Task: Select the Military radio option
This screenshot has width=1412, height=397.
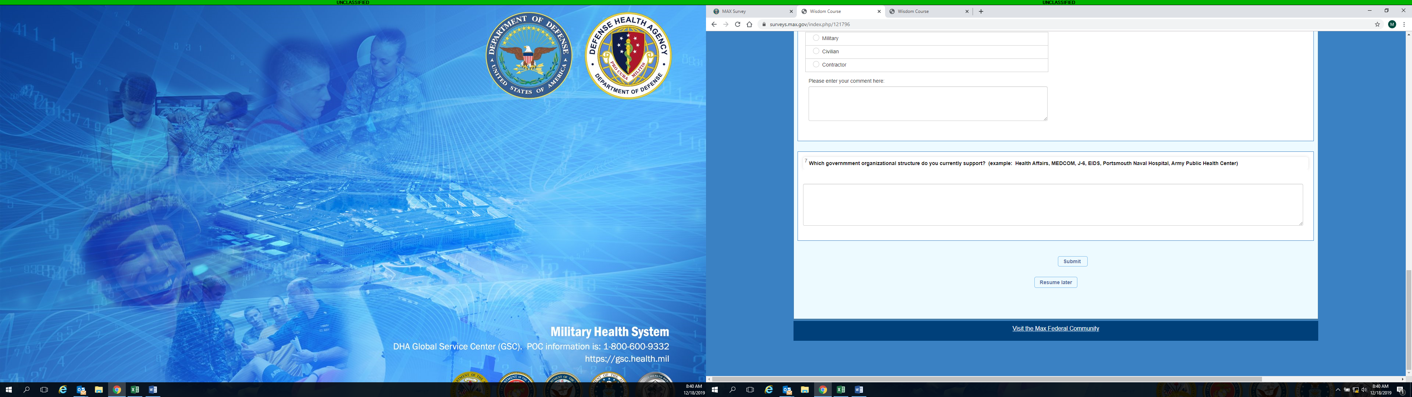Action: (x=816, y=38)
